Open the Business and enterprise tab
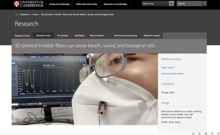Viewport: 220px width, 135px height. point(126,35)
